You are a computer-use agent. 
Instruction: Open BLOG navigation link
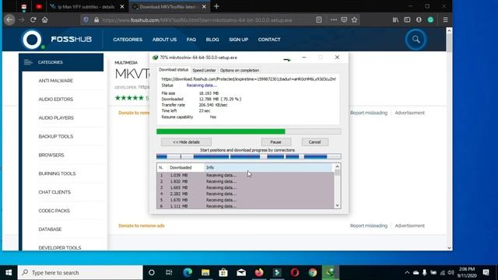(x=212, y=40)
